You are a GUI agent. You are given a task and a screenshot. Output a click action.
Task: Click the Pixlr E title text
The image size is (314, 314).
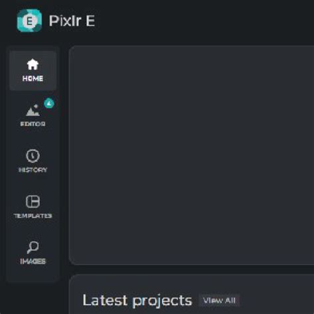[72, 21]
